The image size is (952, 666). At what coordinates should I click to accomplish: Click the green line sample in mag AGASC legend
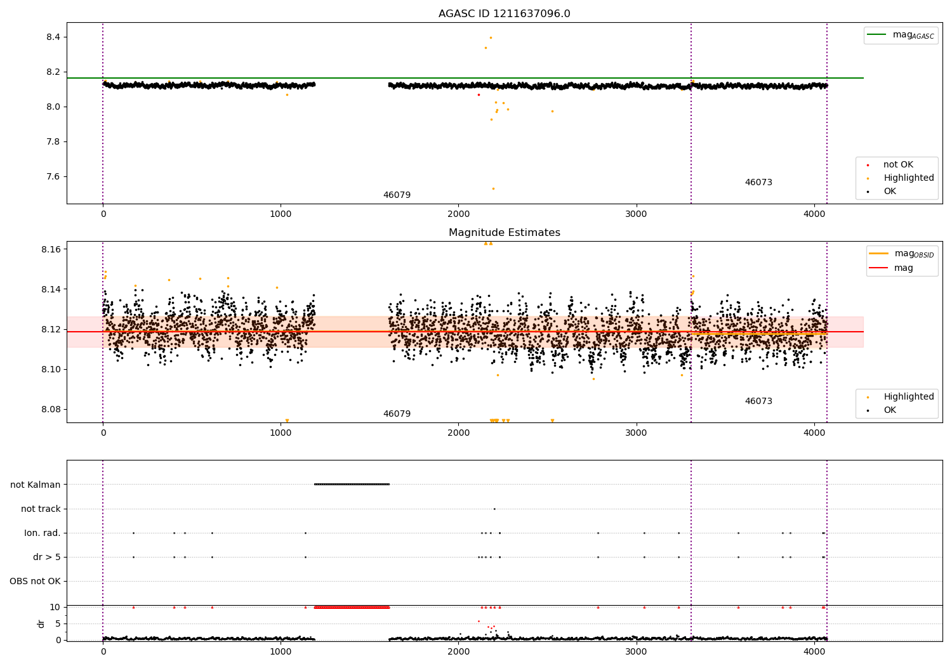tap(876, 34)
